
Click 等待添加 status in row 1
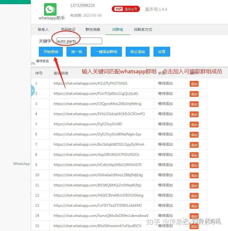click(165, 83)
